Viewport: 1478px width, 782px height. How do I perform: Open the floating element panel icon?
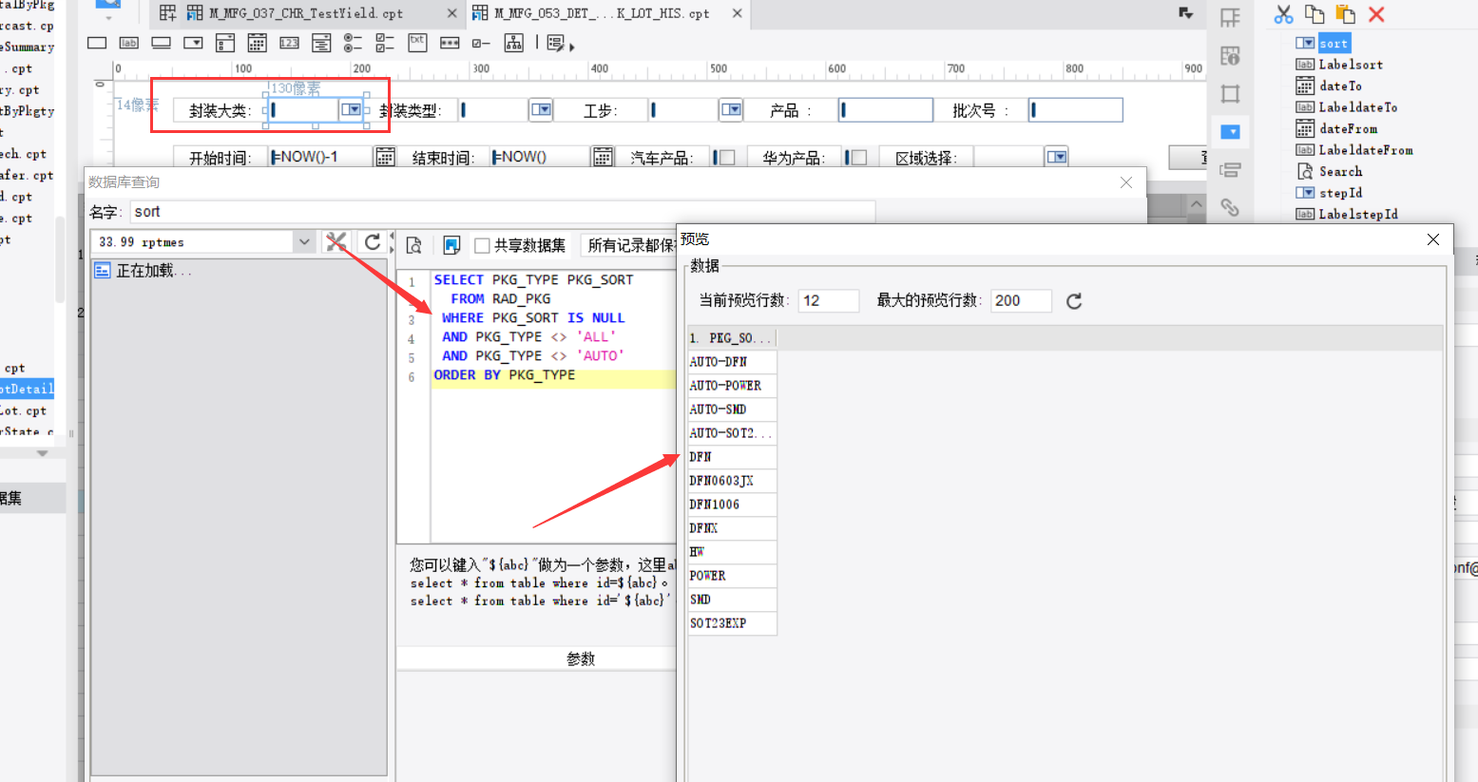[1230, 94]
